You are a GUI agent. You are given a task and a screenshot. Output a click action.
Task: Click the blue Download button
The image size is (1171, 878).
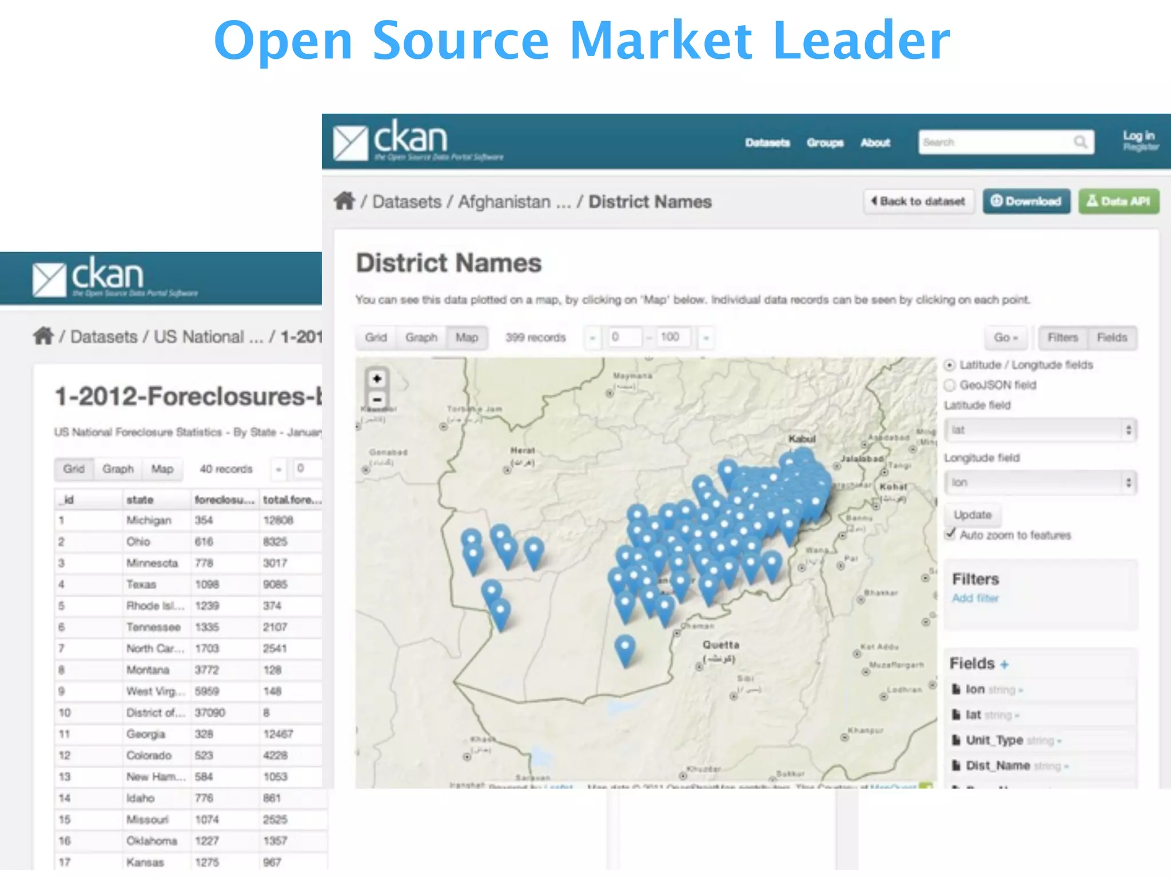point(1026,201)
